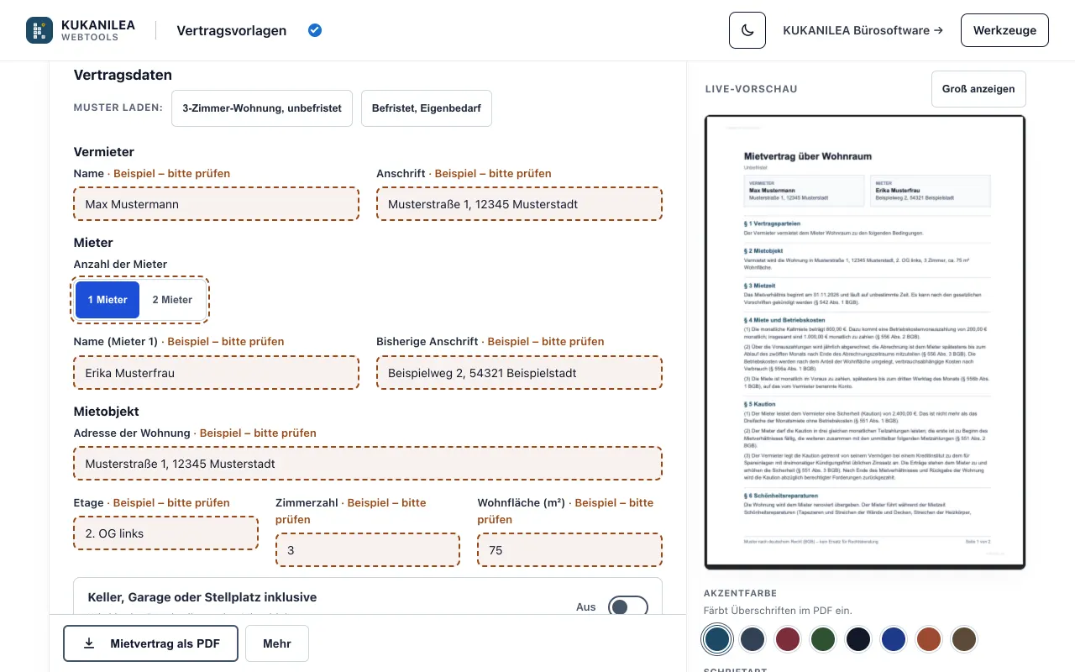
Task: Click the Vermieter Name input field
Action: (217, 204)
